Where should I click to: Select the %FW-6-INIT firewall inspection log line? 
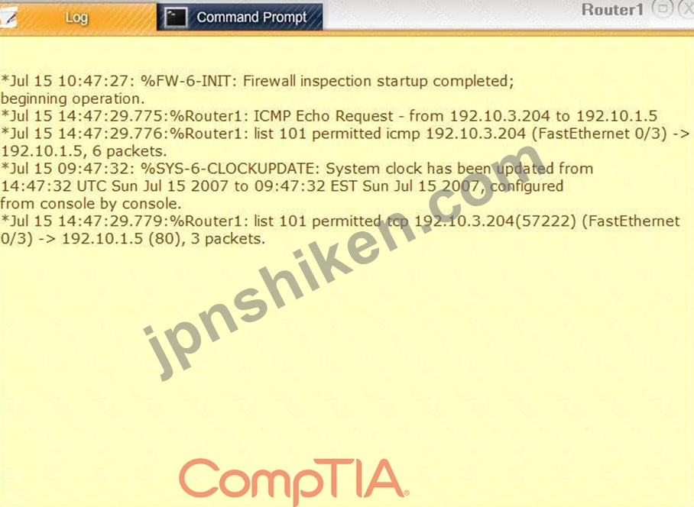[258, 82]
